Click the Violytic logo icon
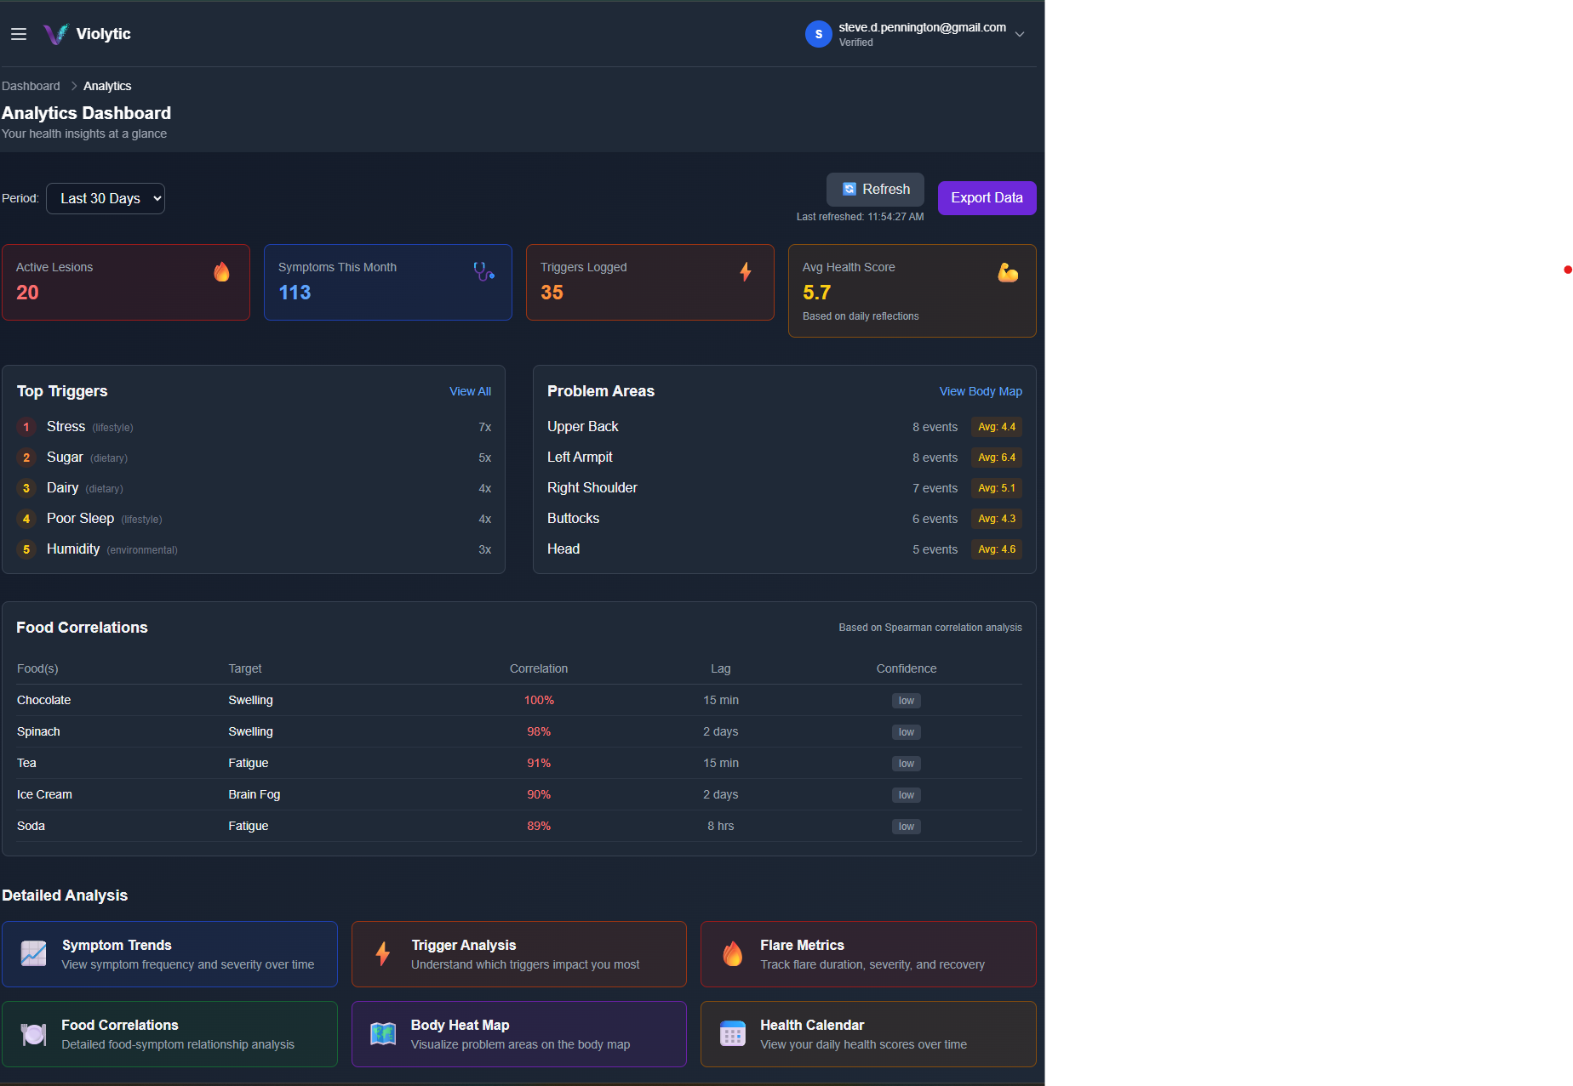 (x=55, y=34)
